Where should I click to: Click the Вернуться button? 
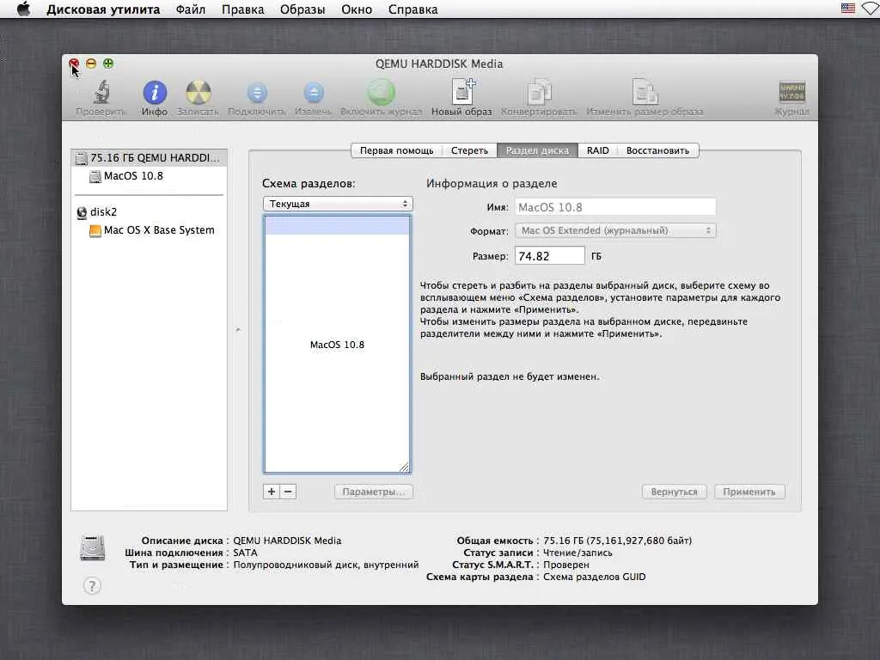pyautogui.click(x=674, y=492)
